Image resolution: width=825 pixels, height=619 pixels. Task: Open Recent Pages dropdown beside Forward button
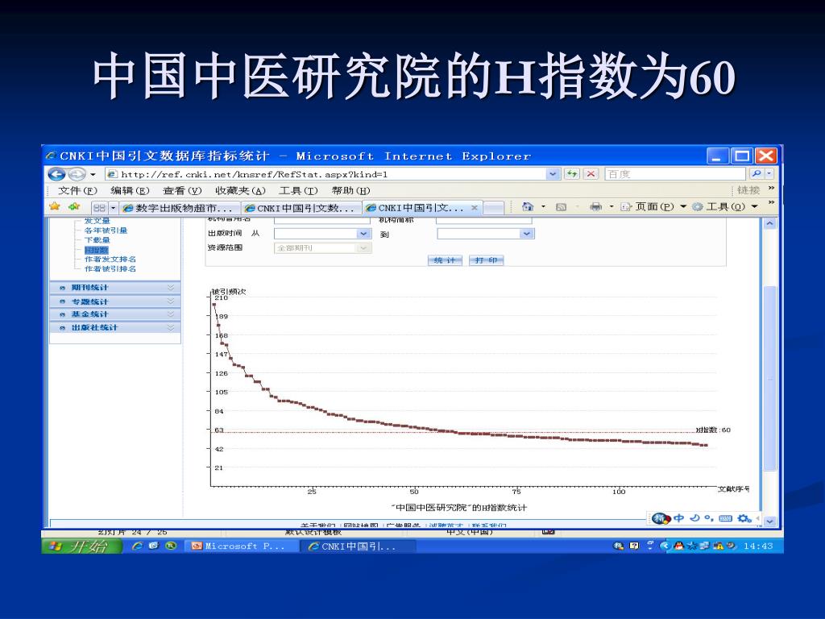93,174
